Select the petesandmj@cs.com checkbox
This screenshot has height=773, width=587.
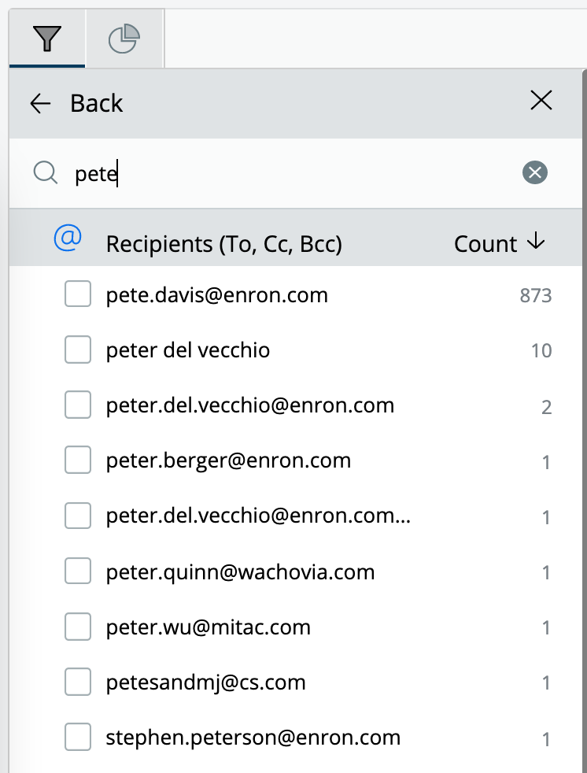click(x=78, y=682)
